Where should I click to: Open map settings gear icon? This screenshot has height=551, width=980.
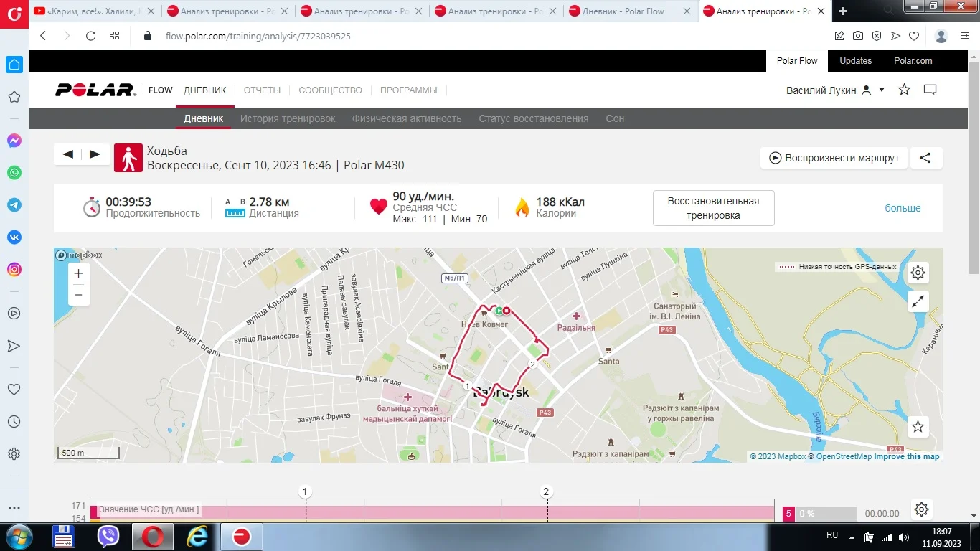point(918,273)
